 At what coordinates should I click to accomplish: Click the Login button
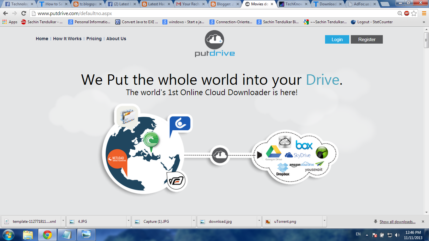[337, 39]
